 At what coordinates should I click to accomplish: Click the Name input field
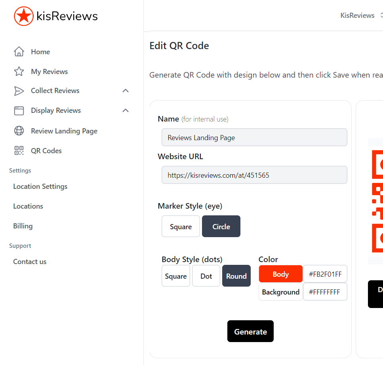[x=254, y=137]
